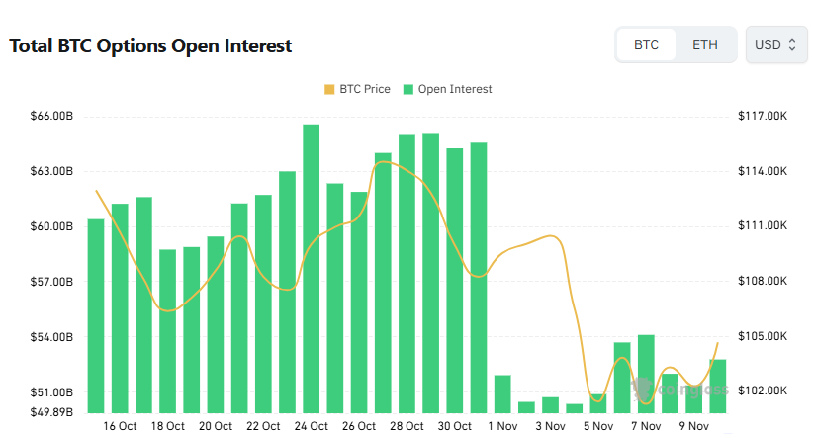Click the coinglass watermark logo

682,389
